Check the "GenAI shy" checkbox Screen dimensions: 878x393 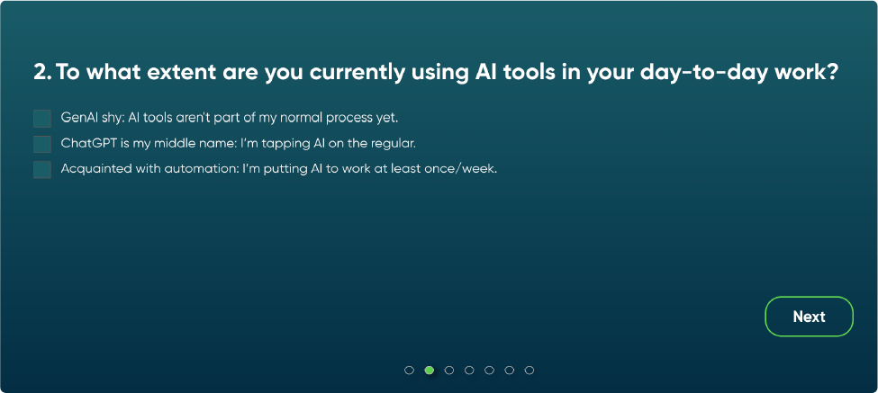coord(42,119)
